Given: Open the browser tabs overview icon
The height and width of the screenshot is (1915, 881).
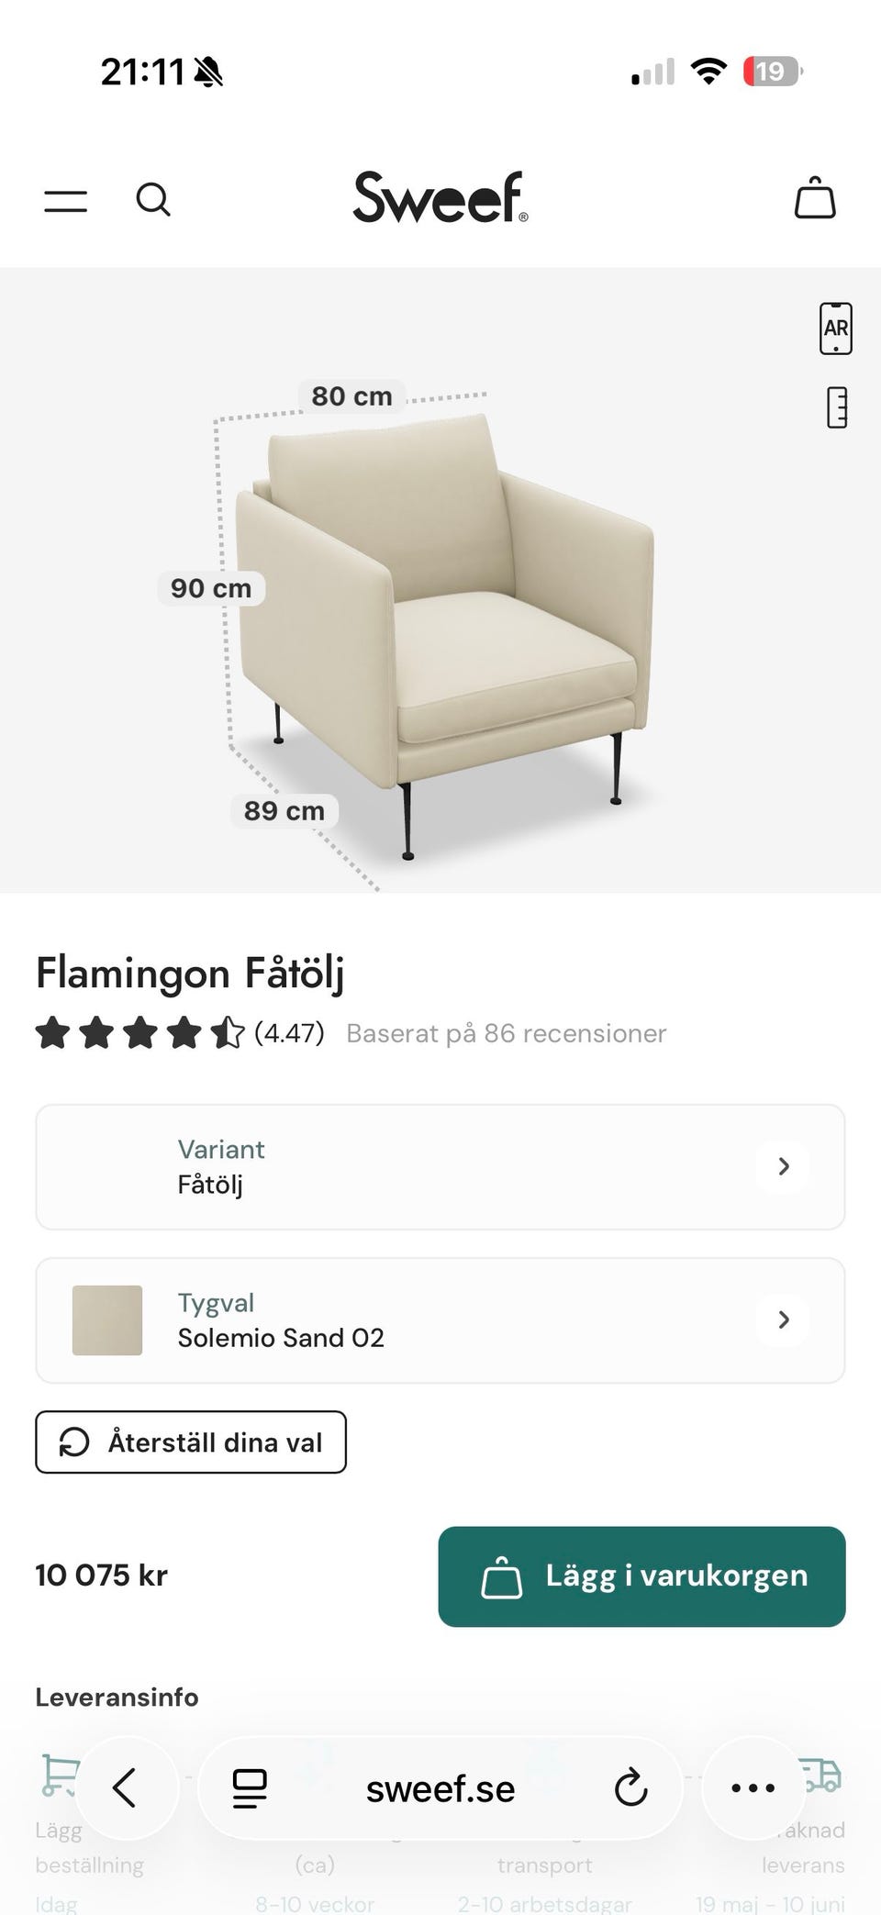Looking at the screenshot, I should click(x=250, y=1788).
